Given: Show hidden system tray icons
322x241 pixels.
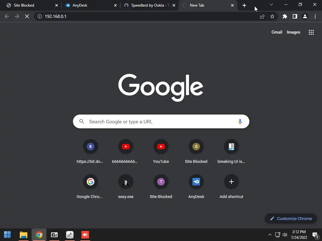Looking at the screenshot, I should tap(270, 235).
